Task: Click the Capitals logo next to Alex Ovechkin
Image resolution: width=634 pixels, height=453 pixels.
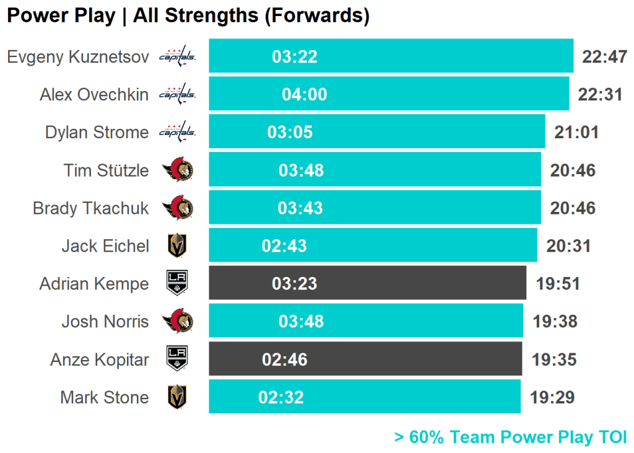Action: tap(177, 95)
